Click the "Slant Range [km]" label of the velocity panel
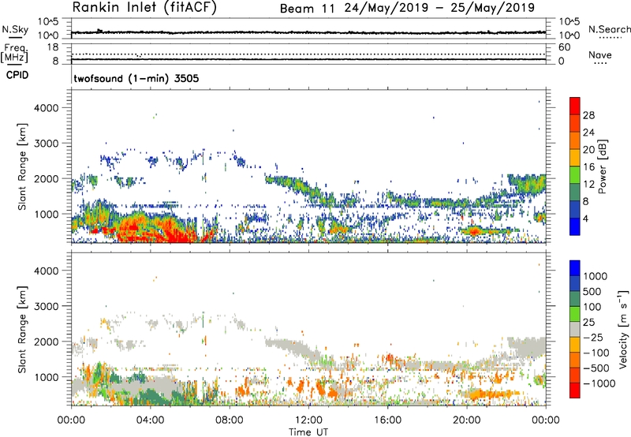Viewport: 631px width, 437px height. pyautogui.click(x=22, y=329)
